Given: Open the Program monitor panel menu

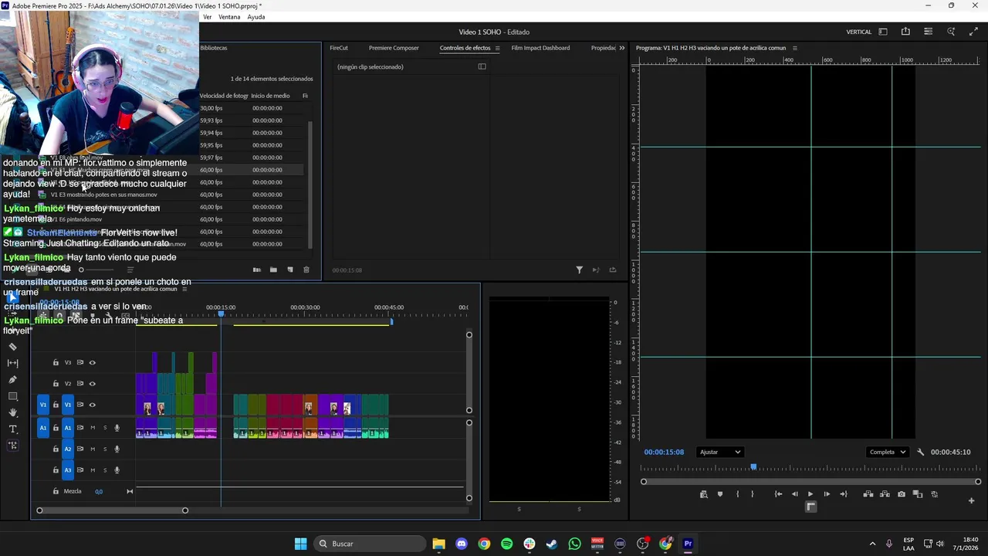Looking at the screenshot, I should tap(794, 48).
